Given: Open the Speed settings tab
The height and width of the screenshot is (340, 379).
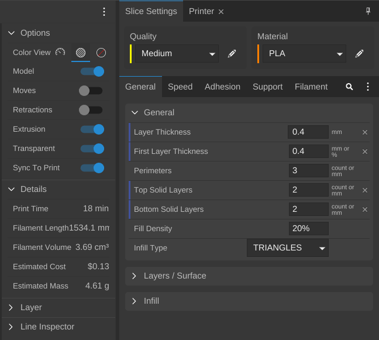Looking at the screenshot, I should click(x=180, y=87).
